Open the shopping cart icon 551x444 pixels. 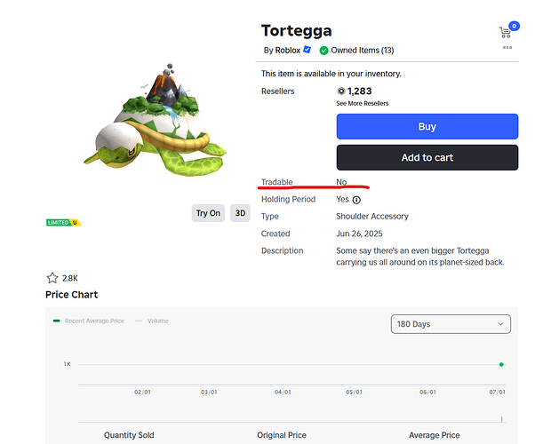click(506, 32)
